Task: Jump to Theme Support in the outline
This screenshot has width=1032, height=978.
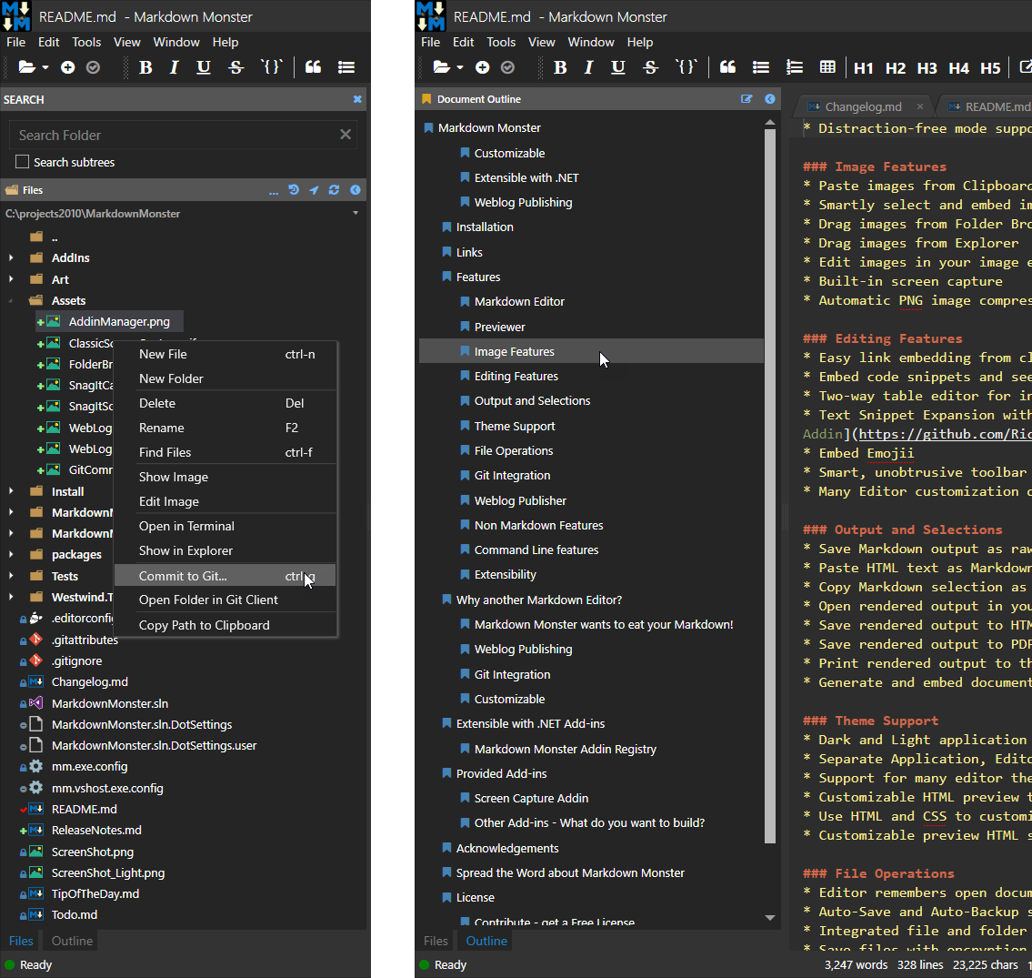Action: pyautogui.click(x=514, y=426)
